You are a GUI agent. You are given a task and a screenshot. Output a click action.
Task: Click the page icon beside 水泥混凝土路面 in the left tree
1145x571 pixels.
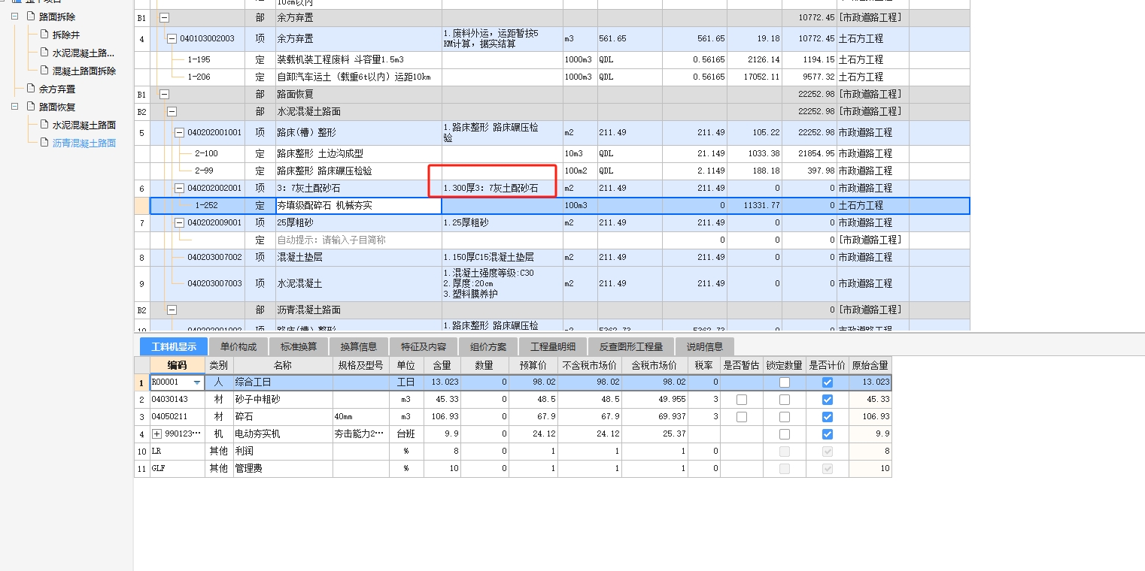[43, 125]
